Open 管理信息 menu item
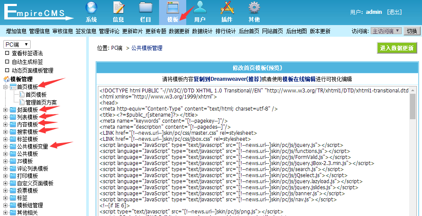 click(x=40, y=31)
